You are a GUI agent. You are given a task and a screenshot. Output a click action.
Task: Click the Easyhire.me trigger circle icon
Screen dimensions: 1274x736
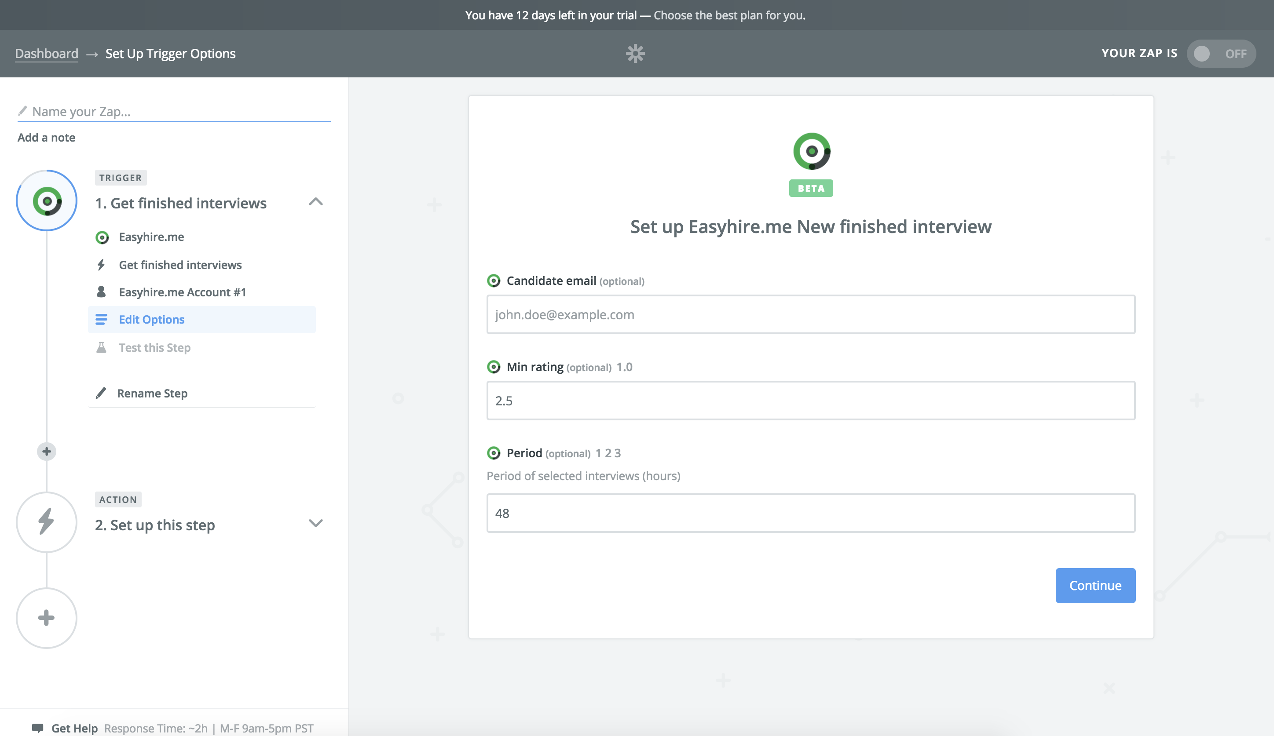point(47,200)
